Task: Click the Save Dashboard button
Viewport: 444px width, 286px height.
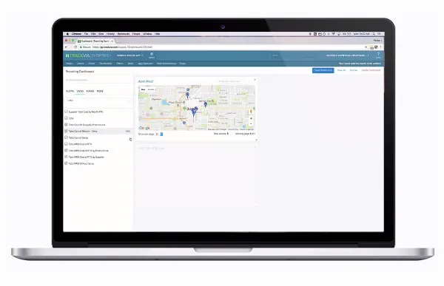Action: (323, 70)
